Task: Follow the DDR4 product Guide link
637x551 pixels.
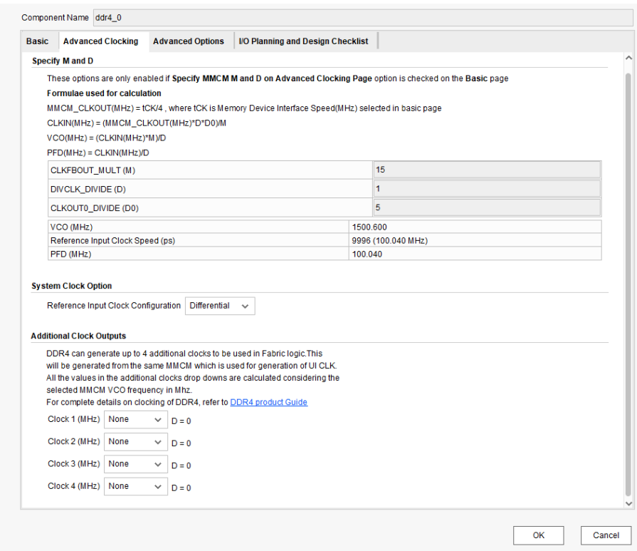Action: (x=268, y=402)
